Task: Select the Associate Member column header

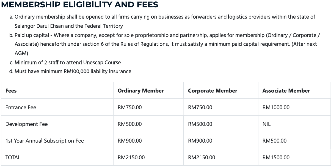Action: click(286, 91)
